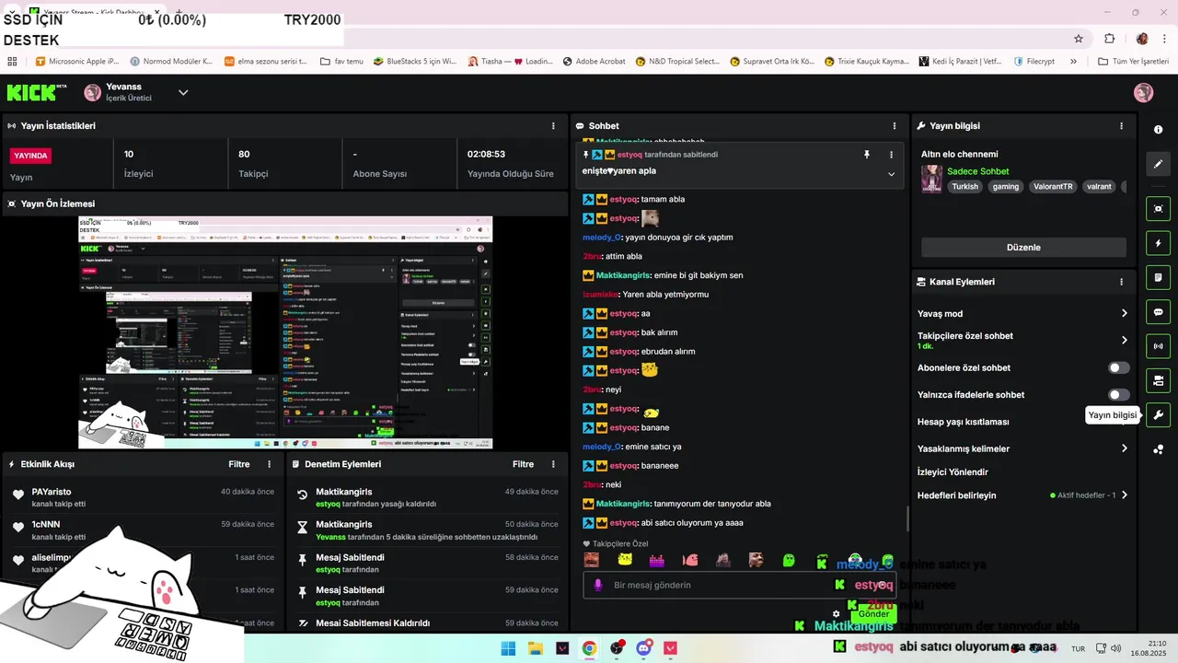Pick the purple equalizer emote
The width and height of the screenshot is (1178, 663).
[x=657, y=560]
